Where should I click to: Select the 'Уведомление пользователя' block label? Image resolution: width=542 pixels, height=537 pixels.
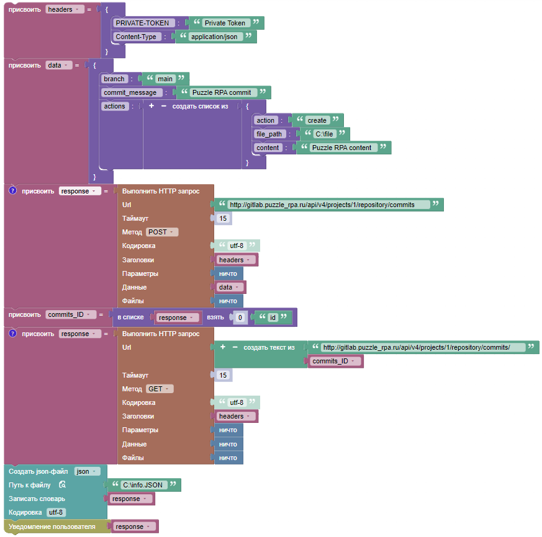click(52, 526)
